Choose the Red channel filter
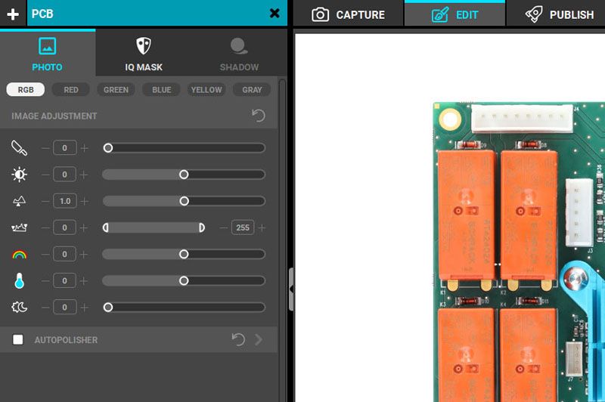 tap(71, 89)
